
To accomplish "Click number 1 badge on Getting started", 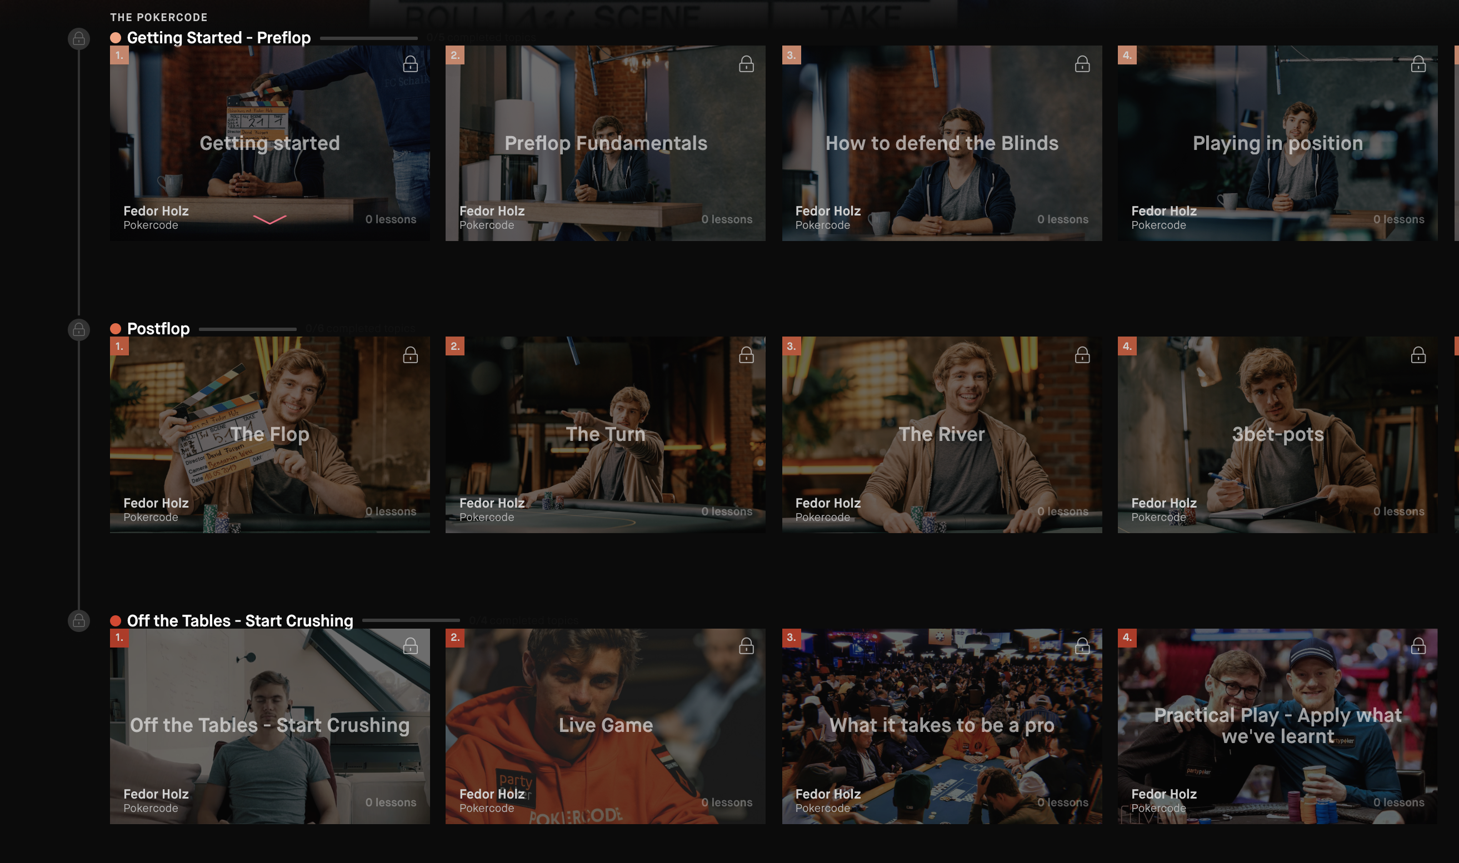I will click(119, 55).
